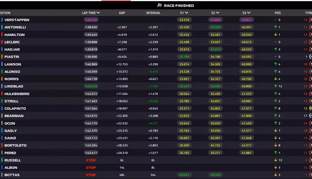Click the POS column header
Screen dimensions: 312x179
click(x=278, y=13)
